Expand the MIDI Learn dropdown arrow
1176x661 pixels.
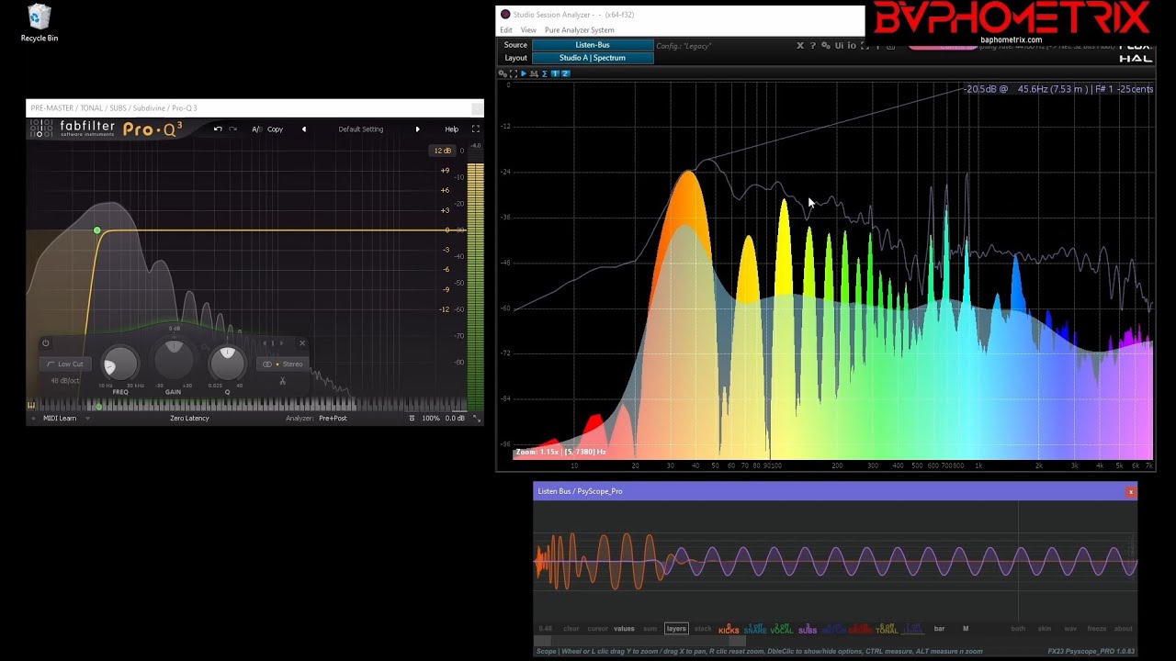(88, 419)
